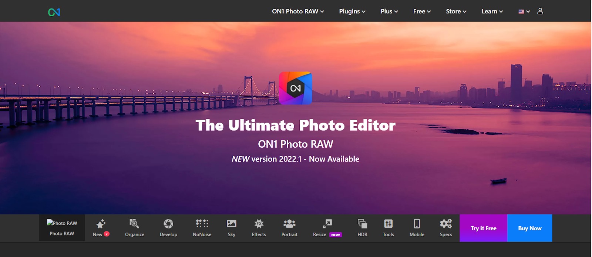Select the Organize icon
The height and width of the screenshot is (257, 592).
click(134, 223)
